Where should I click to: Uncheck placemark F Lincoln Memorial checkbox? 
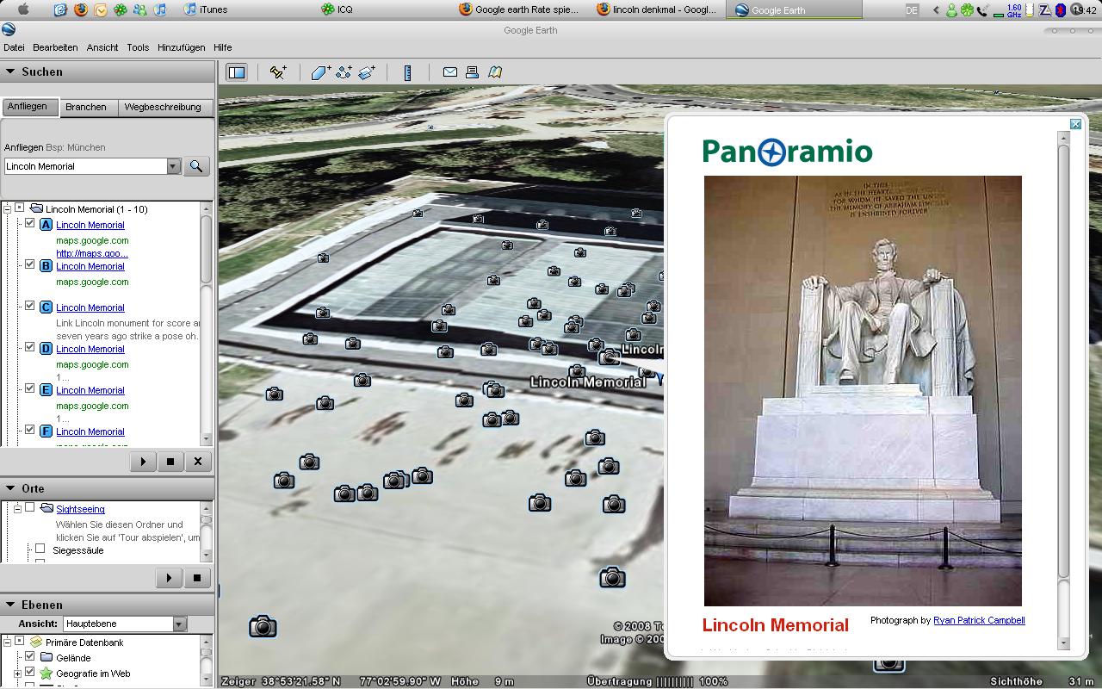click(x=29, y=430)
